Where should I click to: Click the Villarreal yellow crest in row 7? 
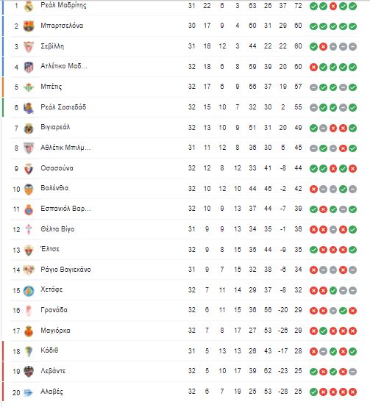(29, 129)
